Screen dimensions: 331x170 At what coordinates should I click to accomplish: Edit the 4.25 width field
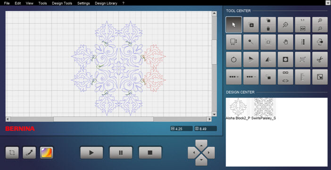click(x=182, y=129)
